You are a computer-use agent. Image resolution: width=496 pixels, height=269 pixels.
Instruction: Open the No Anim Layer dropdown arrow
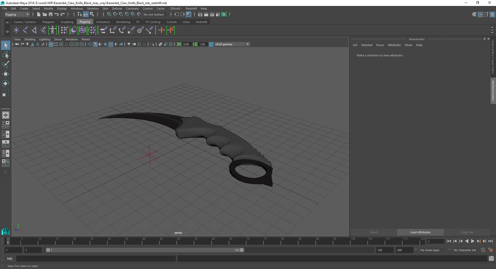(x=416, y=250)
